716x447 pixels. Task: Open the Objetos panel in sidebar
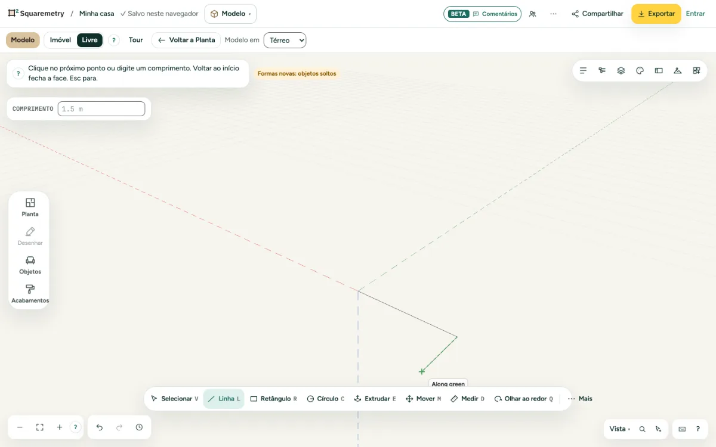(30, 265)
